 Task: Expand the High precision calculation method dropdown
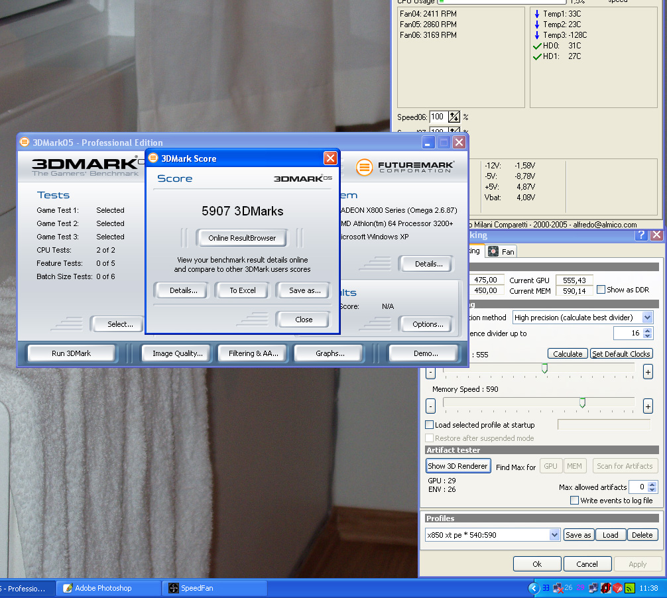click(x=647, y=318)
